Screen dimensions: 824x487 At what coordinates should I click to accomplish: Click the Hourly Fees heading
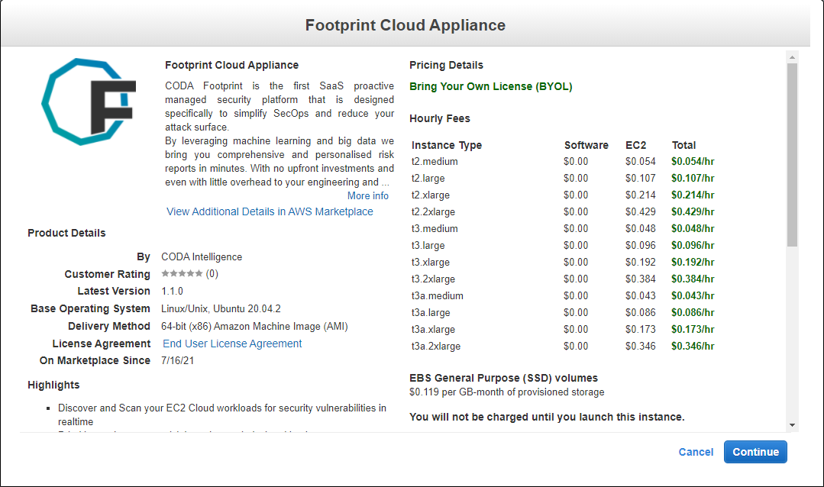(x=439, y=118)
